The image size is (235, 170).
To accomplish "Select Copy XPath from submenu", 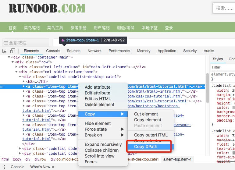I will pos(146,147).
